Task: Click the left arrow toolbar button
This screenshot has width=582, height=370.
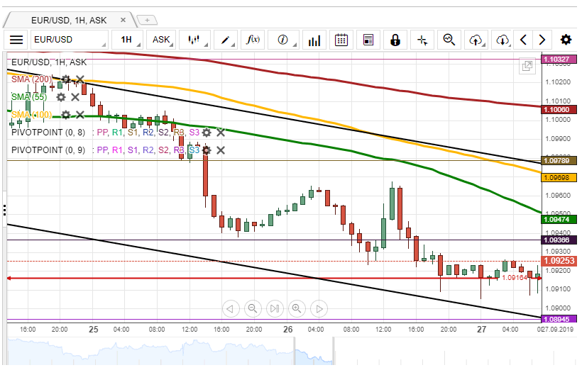Action: click(523, 40)
